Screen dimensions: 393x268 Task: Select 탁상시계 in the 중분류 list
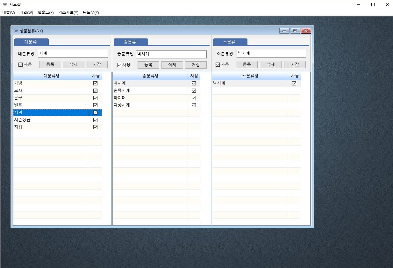pos(122,105)
